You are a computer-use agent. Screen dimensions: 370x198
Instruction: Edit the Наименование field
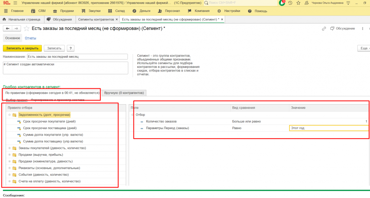click(x=77, y=57)
